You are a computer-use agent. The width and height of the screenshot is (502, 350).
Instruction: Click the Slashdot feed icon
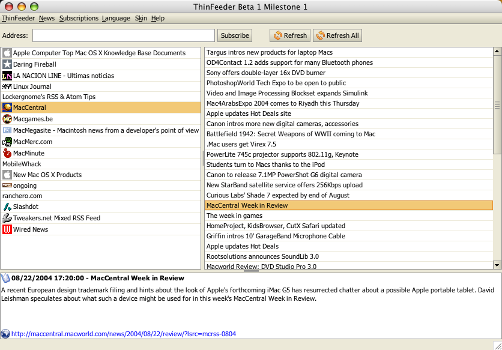pyautogui.click(x=7, y=207)
